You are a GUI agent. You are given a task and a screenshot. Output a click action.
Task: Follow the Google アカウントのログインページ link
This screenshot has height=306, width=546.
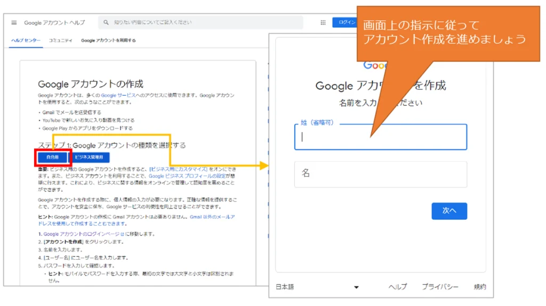pyautogui.click(x=82, y=234)
